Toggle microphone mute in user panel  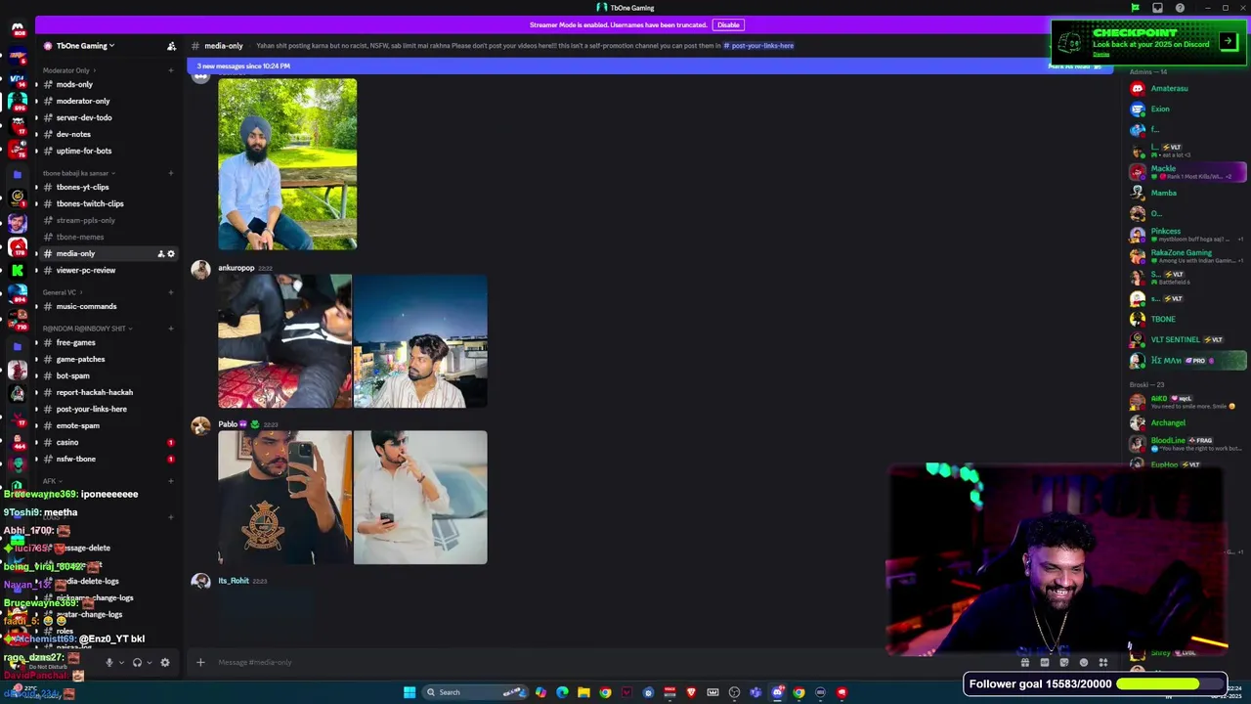point(108,662)
